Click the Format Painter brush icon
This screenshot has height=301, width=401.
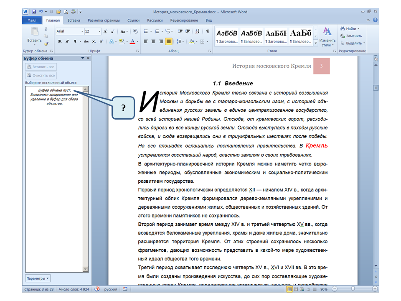coord(46,43)
